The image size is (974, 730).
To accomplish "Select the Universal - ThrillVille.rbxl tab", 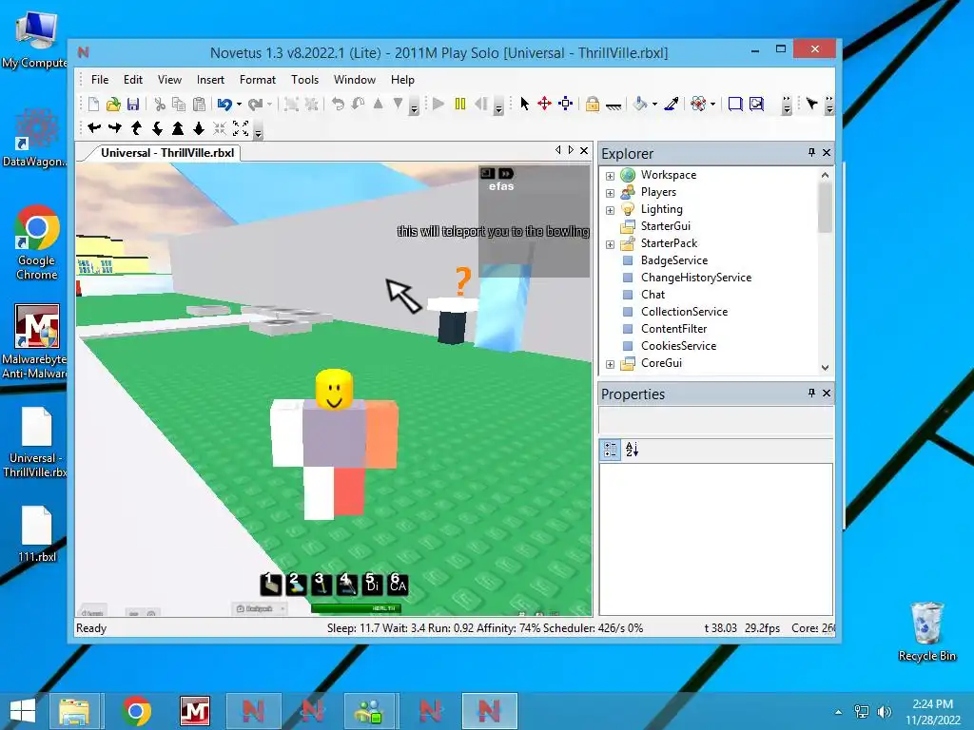I will click(167, 153).
